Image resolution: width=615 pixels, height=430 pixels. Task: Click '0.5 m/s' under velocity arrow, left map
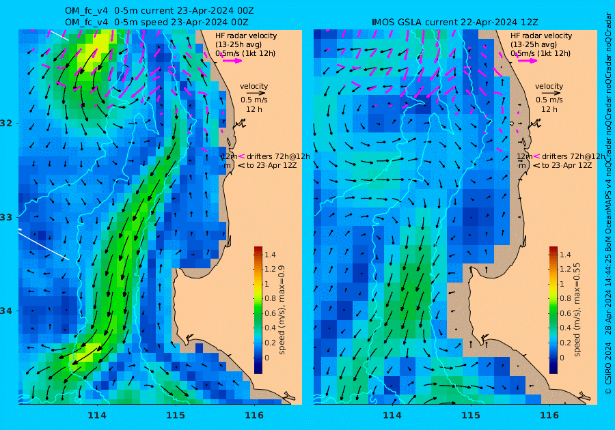(254, 100)
